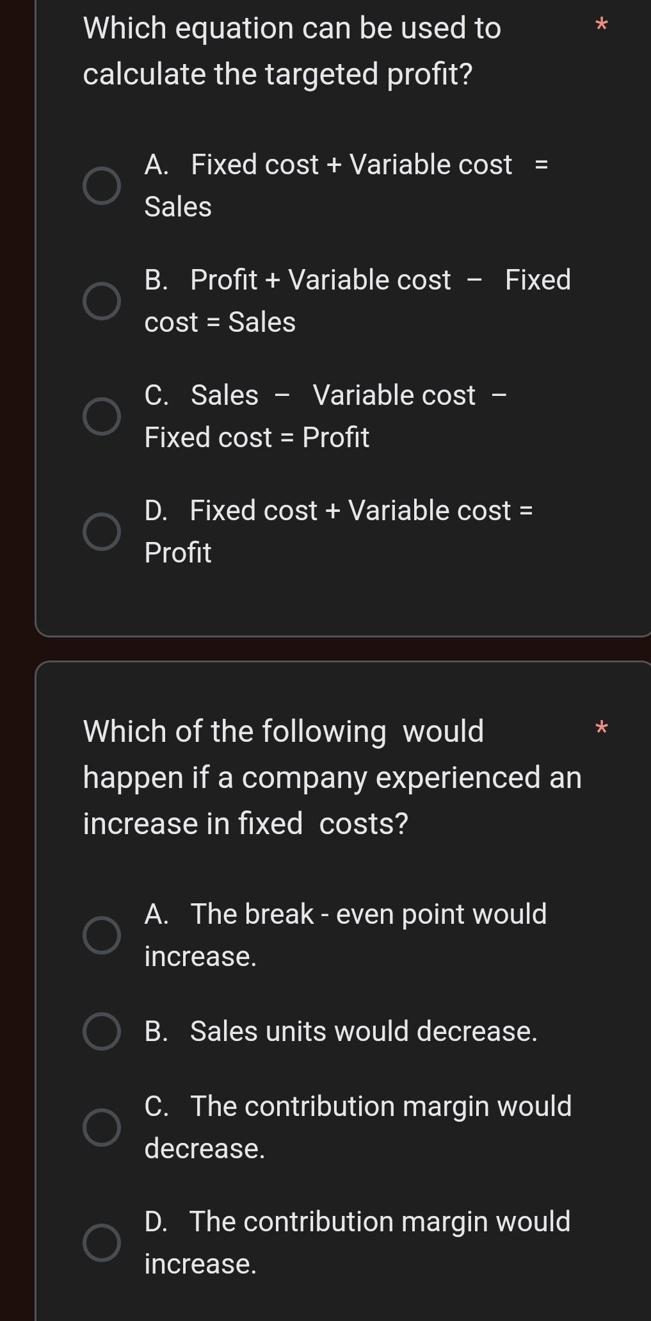The height and width of the screenshot is (1321, 651).
Task: Mark radio for Fixed cost + Variable cost = Profit
Action: click(102, 532)
